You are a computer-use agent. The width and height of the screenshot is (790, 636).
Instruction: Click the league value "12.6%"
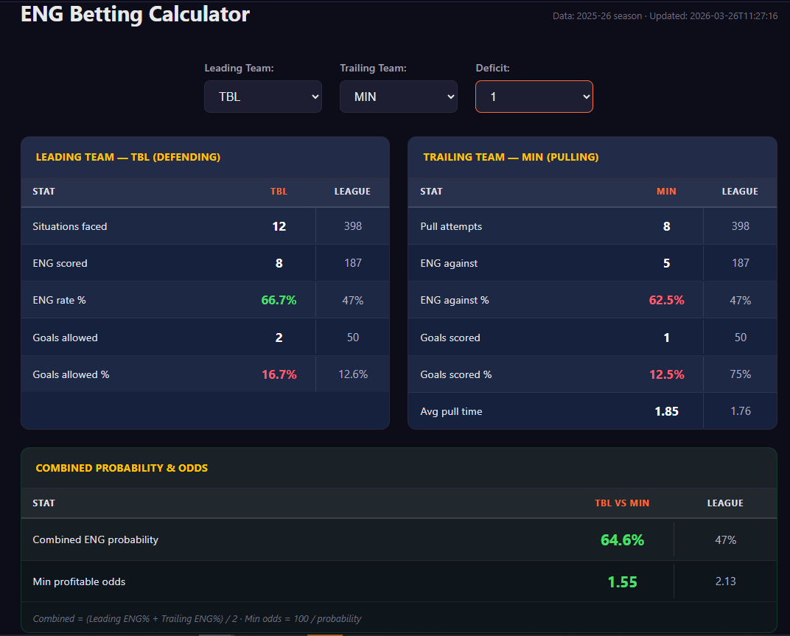353,374
